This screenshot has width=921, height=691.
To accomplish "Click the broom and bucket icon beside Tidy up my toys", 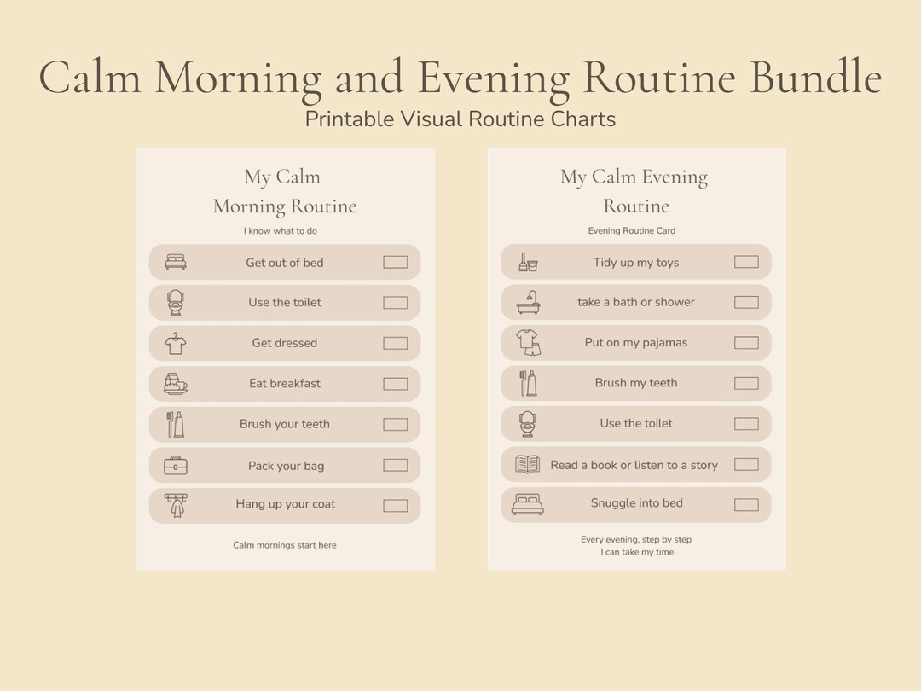I will tap(528, 262).
